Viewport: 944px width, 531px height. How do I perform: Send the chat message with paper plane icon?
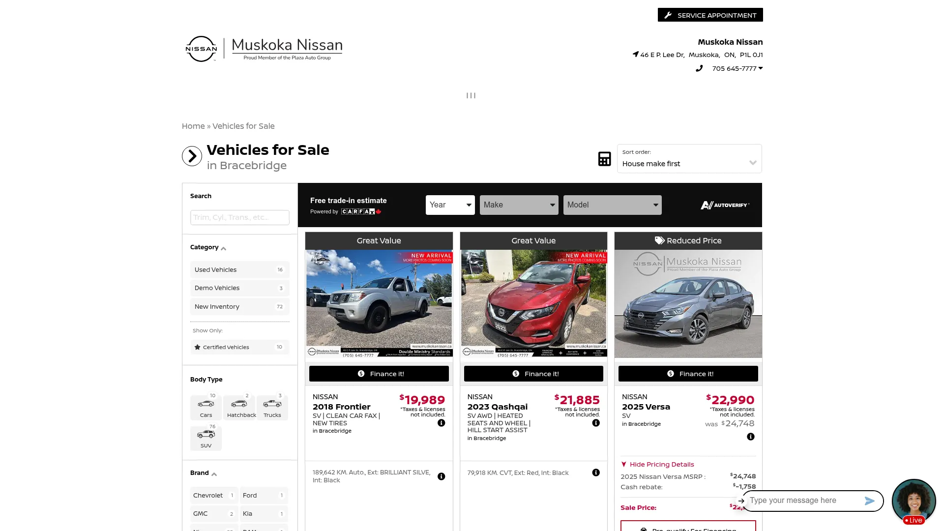[x=869, y=501]
